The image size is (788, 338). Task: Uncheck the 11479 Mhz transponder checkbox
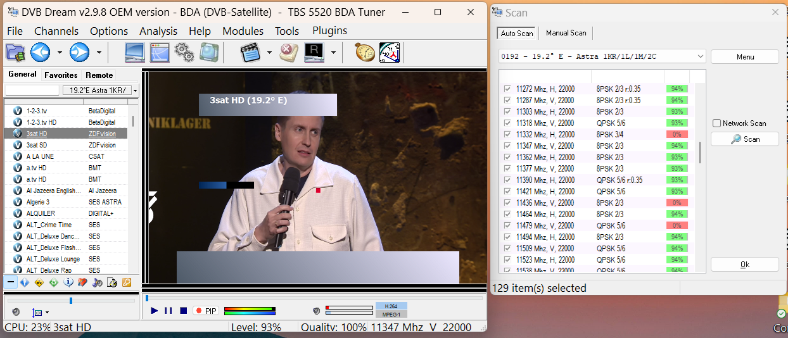(x=507, y=226)
